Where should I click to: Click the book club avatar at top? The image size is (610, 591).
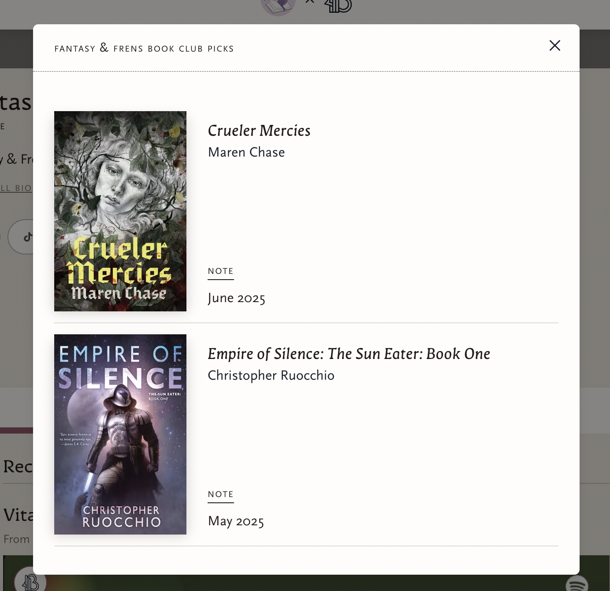tap(278, 6)
